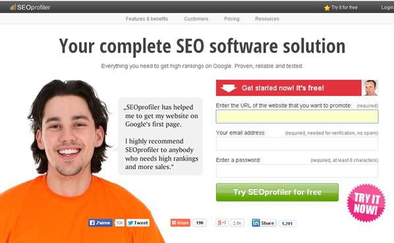Viewport: 394px width, 243px height.
Task: Click the SEOprofiler logo
Action: point(30,7)
